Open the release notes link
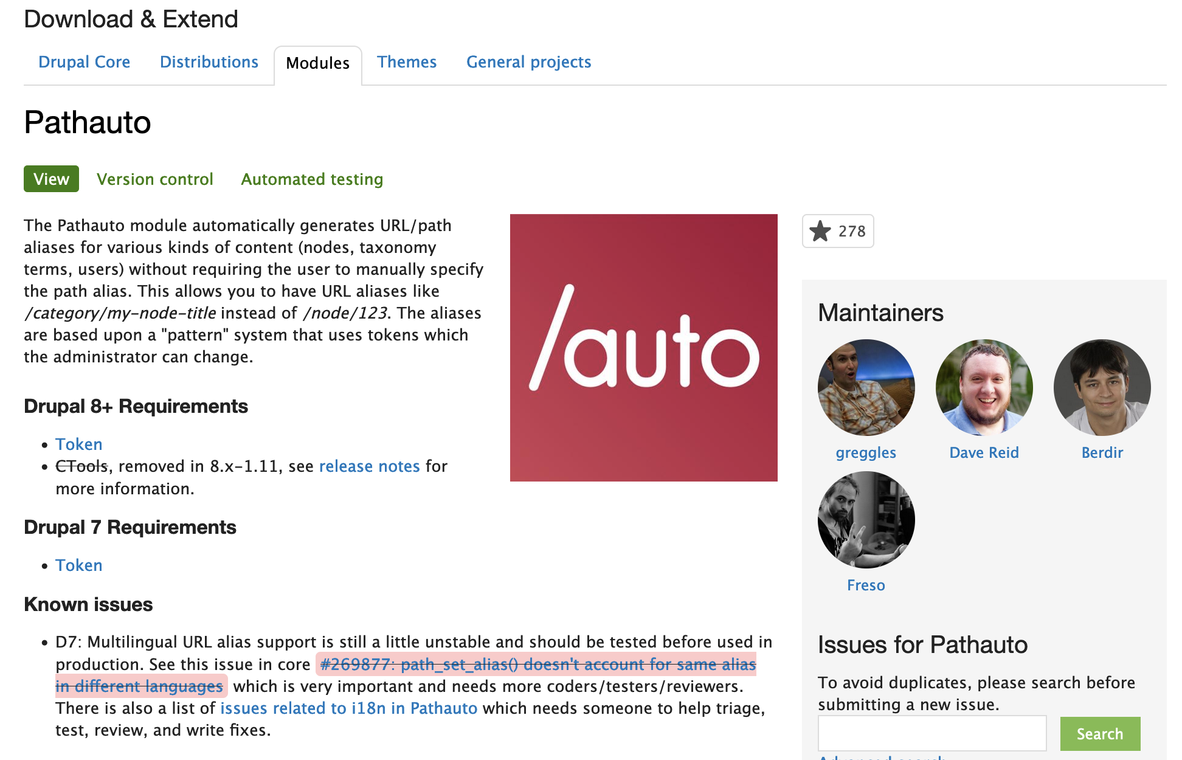This screenshot has width=1182, height=760. pos(369,466)
